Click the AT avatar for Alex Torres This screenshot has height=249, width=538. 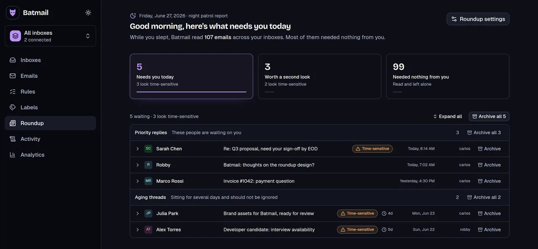tap(148, 229)
